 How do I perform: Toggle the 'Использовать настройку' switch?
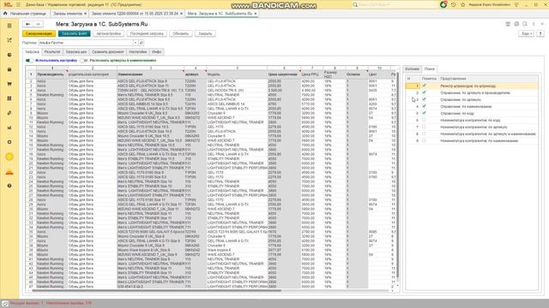pos(29,61)
